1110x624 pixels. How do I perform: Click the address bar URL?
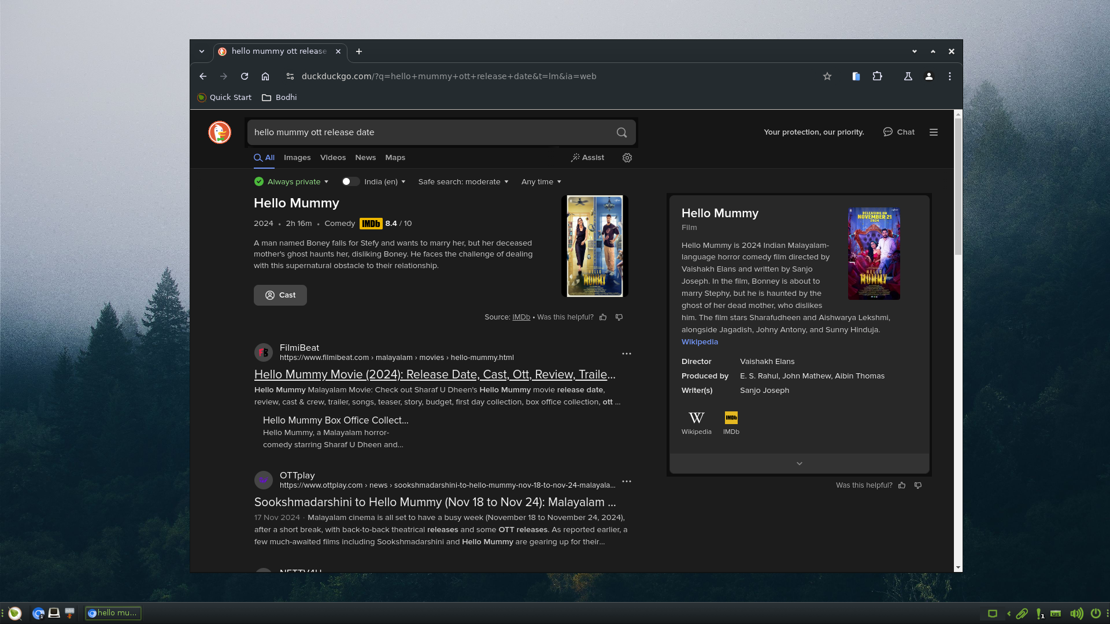(449, 76)
